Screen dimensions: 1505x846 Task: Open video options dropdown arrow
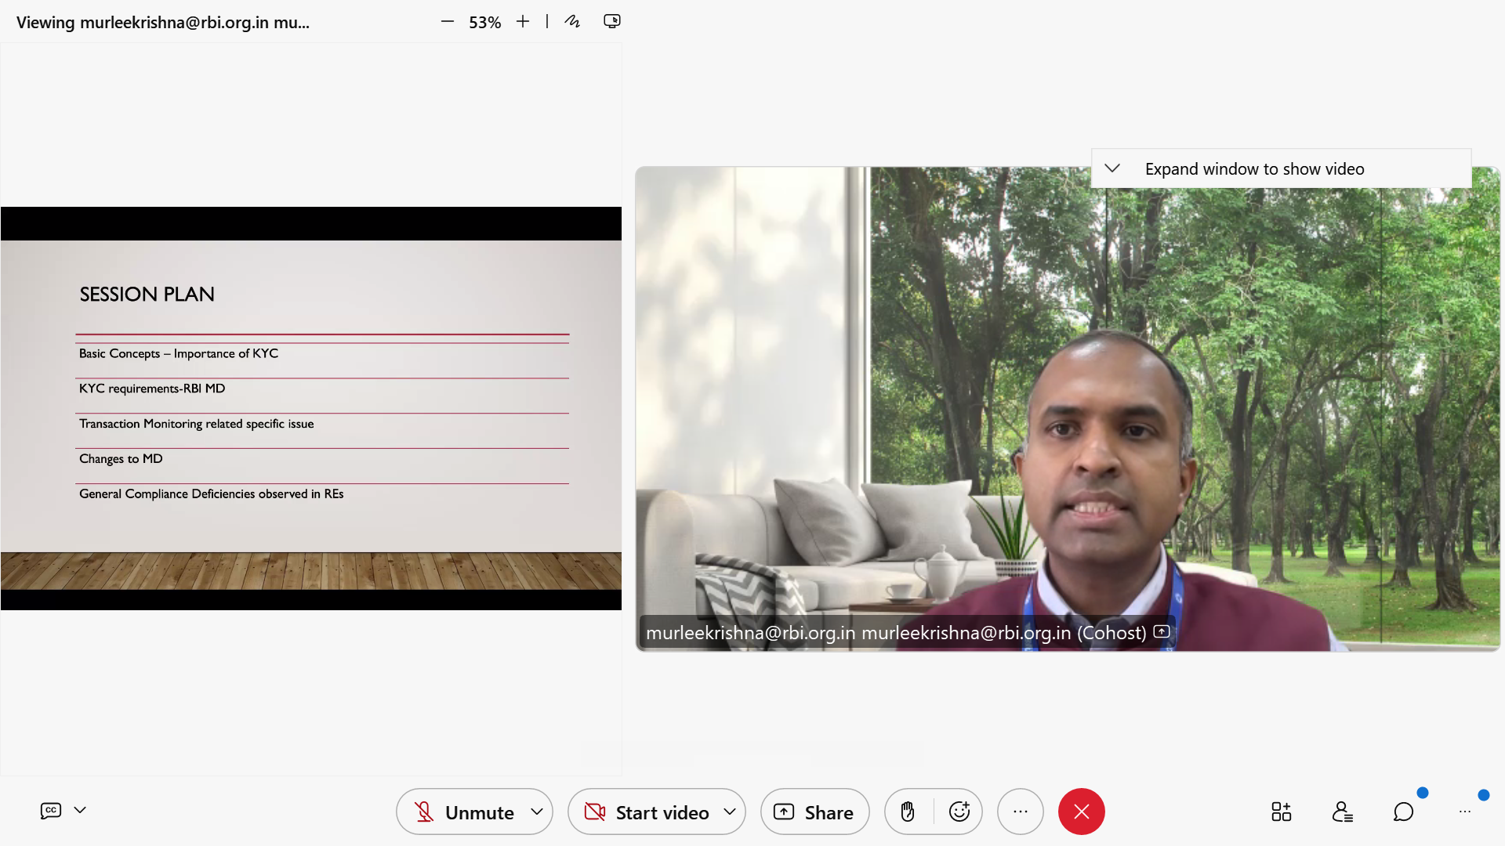[730, 812]
